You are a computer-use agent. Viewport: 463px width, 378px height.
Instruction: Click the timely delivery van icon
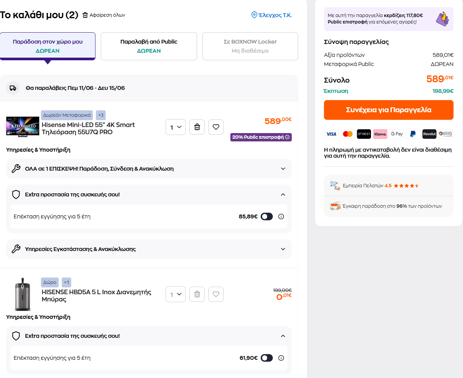(335, 206)
